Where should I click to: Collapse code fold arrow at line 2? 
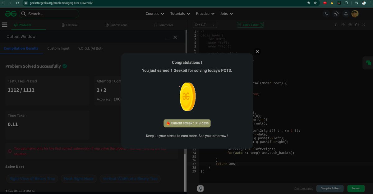tap(198, 36)
